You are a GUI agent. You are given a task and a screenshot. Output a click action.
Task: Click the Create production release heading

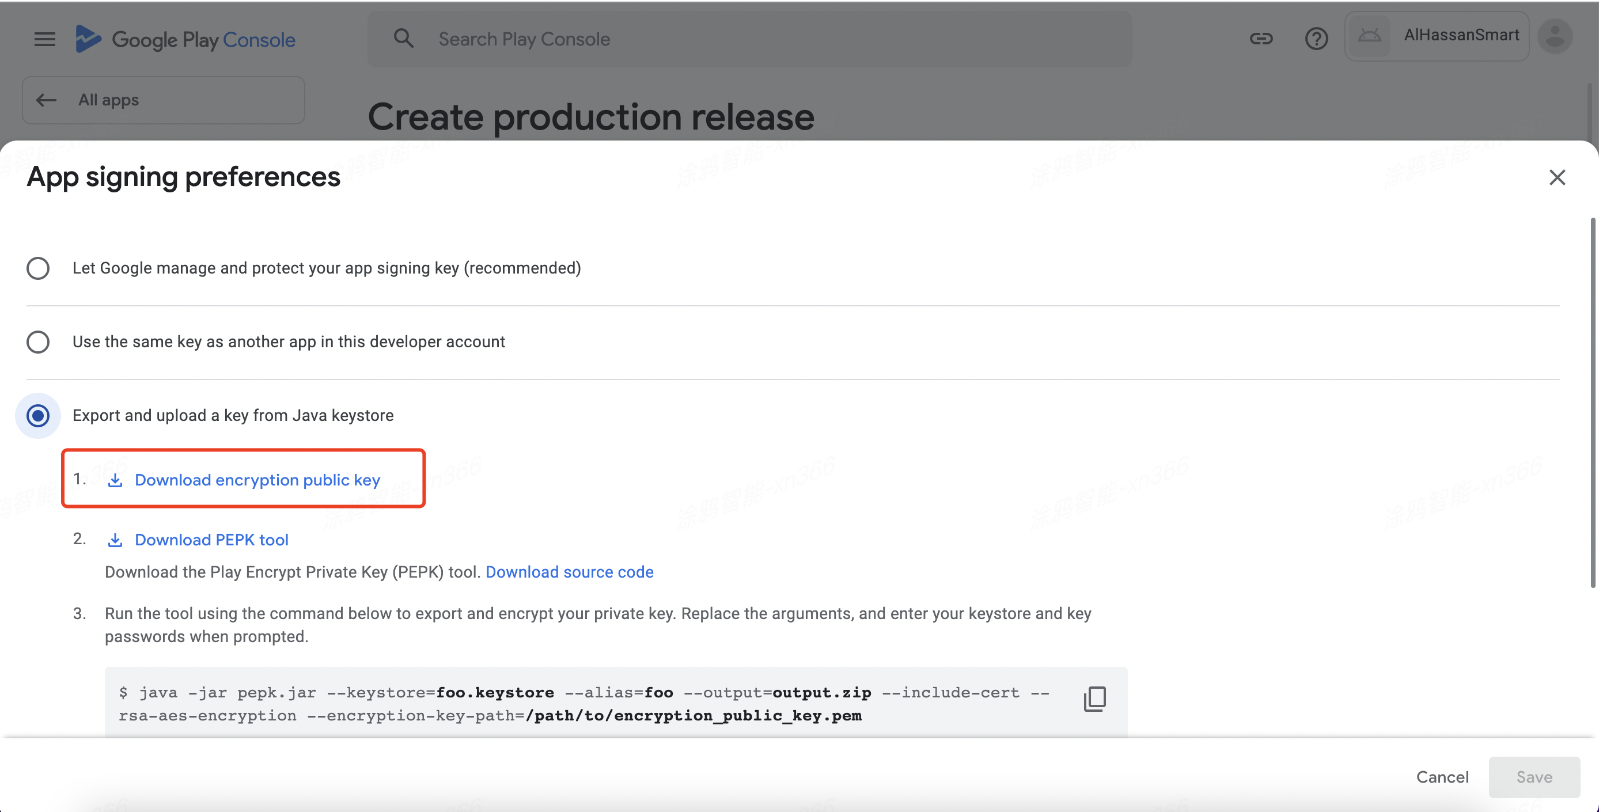(x=591, y=117)
